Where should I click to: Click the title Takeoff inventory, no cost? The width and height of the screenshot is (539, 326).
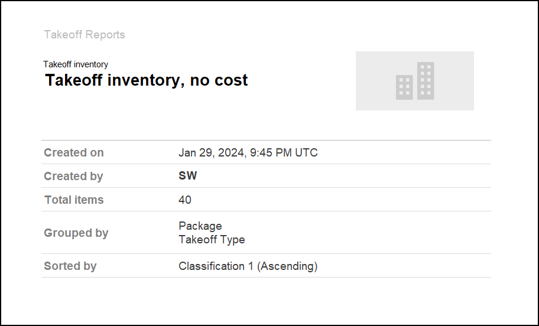[146, 80]
